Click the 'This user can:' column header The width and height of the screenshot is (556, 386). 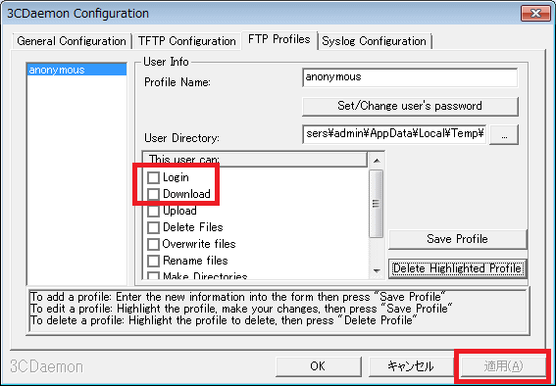[255, 160]
